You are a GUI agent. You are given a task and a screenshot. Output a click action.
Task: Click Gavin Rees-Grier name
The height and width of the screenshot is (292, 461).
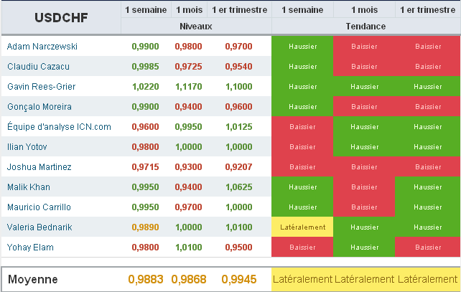click(x=41, y=87)
